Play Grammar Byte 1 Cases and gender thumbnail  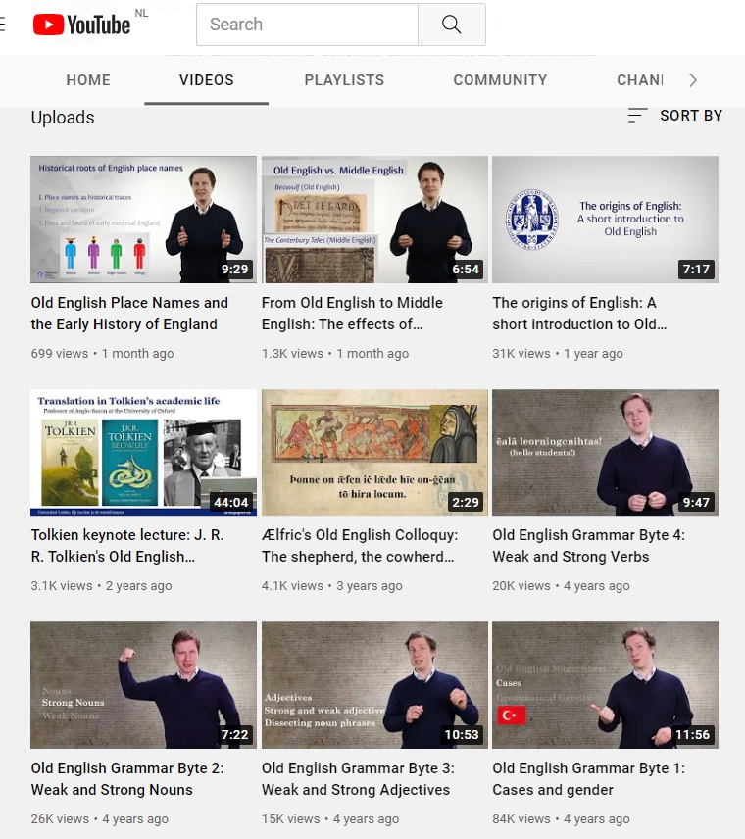pyautogui.click(x=606, y=685)
